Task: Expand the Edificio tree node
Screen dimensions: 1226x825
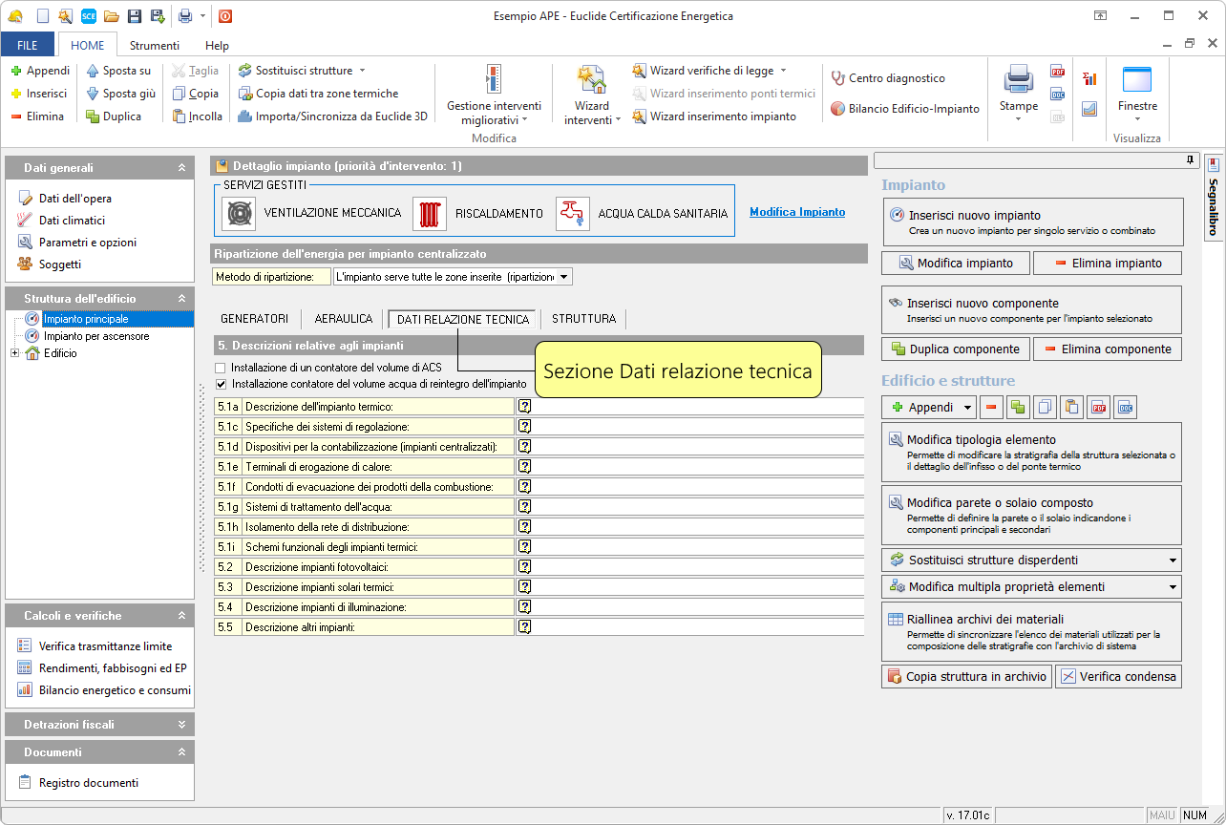Action: (x=14, y=353)
